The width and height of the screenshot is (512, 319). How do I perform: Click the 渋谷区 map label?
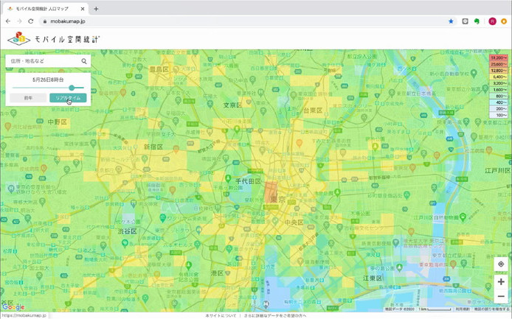click(x=128, y=231)
